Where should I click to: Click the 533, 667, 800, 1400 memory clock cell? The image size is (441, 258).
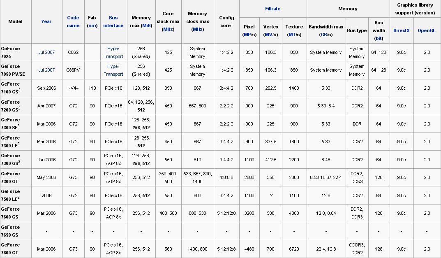pos(197,177)
